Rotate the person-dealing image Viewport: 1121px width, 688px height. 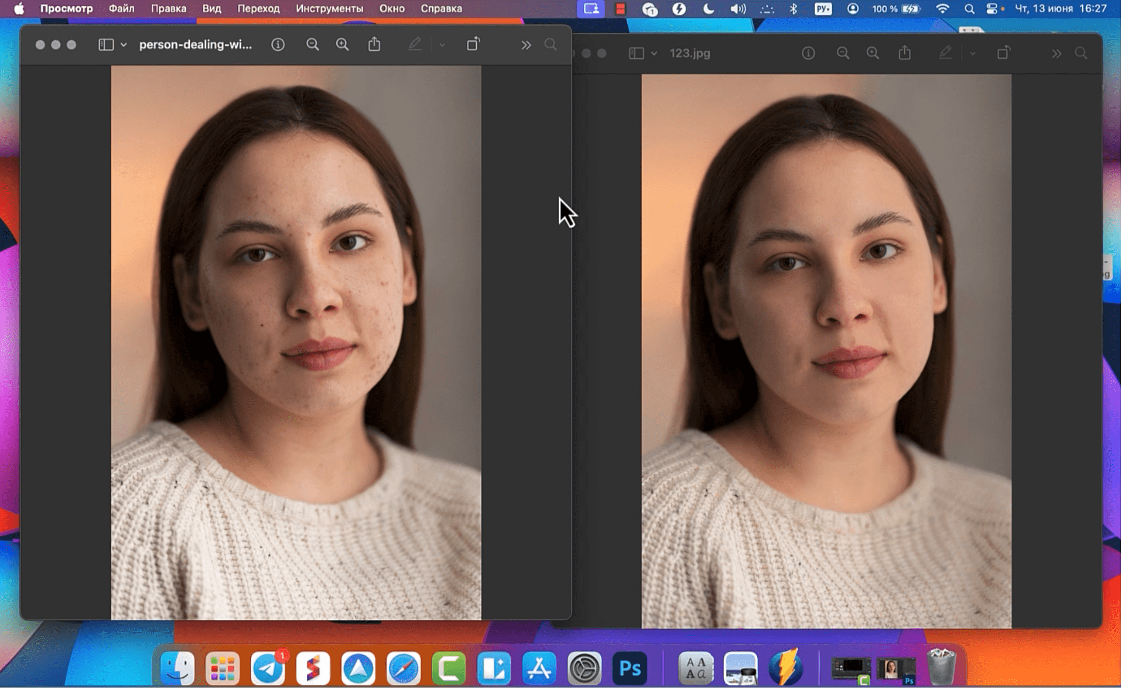pos(473,44)
